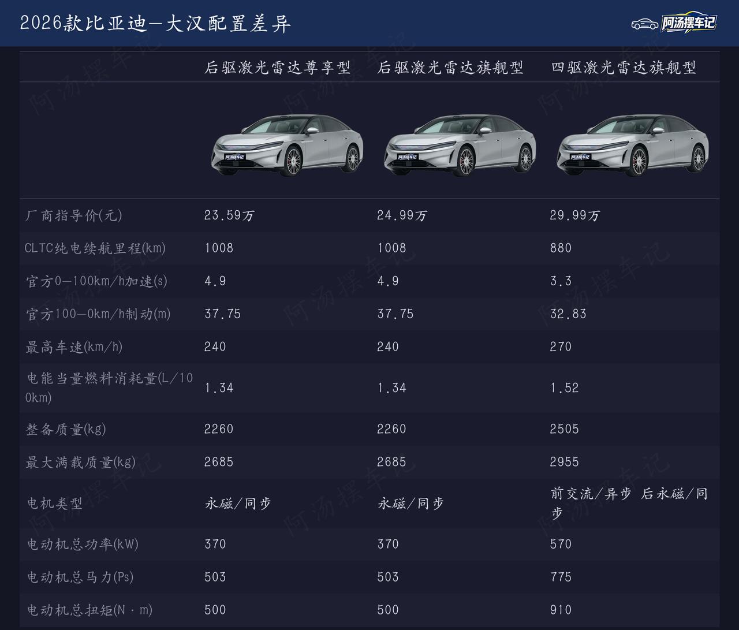Image resolution: width=739 pixels, height=630 pixels.
Task: Click the 前交流/异步 后永磁/同步 motor cell
Action: pos(629,503)
